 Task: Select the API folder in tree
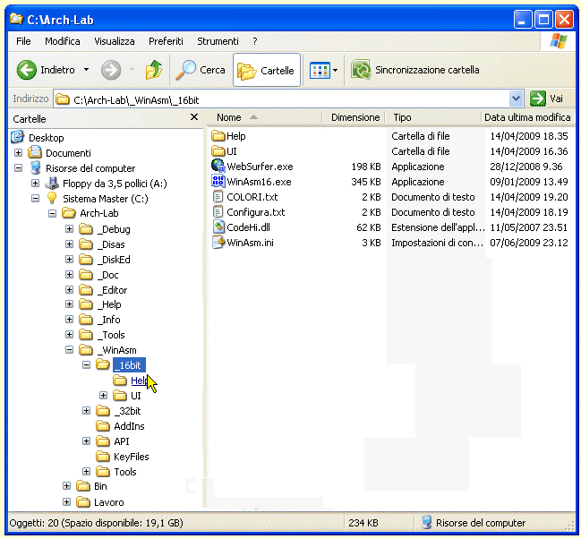pyautogui.click(x=113, y=441)
